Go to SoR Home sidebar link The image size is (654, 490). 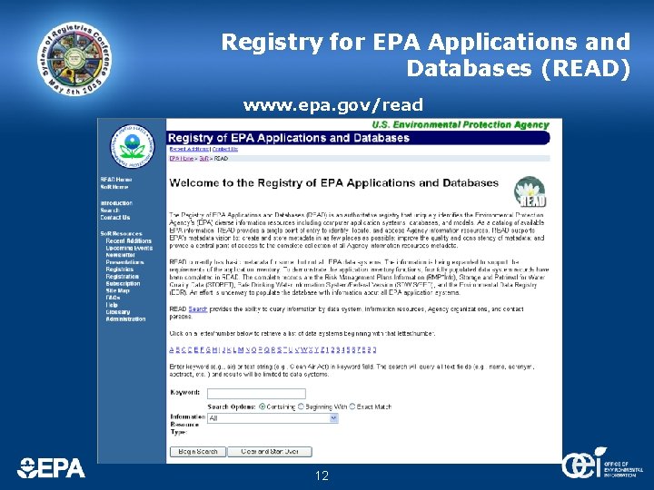coord(114,187)
